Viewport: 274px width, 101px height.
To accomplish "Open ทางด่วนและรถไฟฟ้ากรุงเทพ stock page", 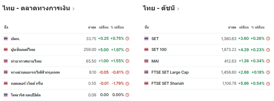I will point(35,72).
